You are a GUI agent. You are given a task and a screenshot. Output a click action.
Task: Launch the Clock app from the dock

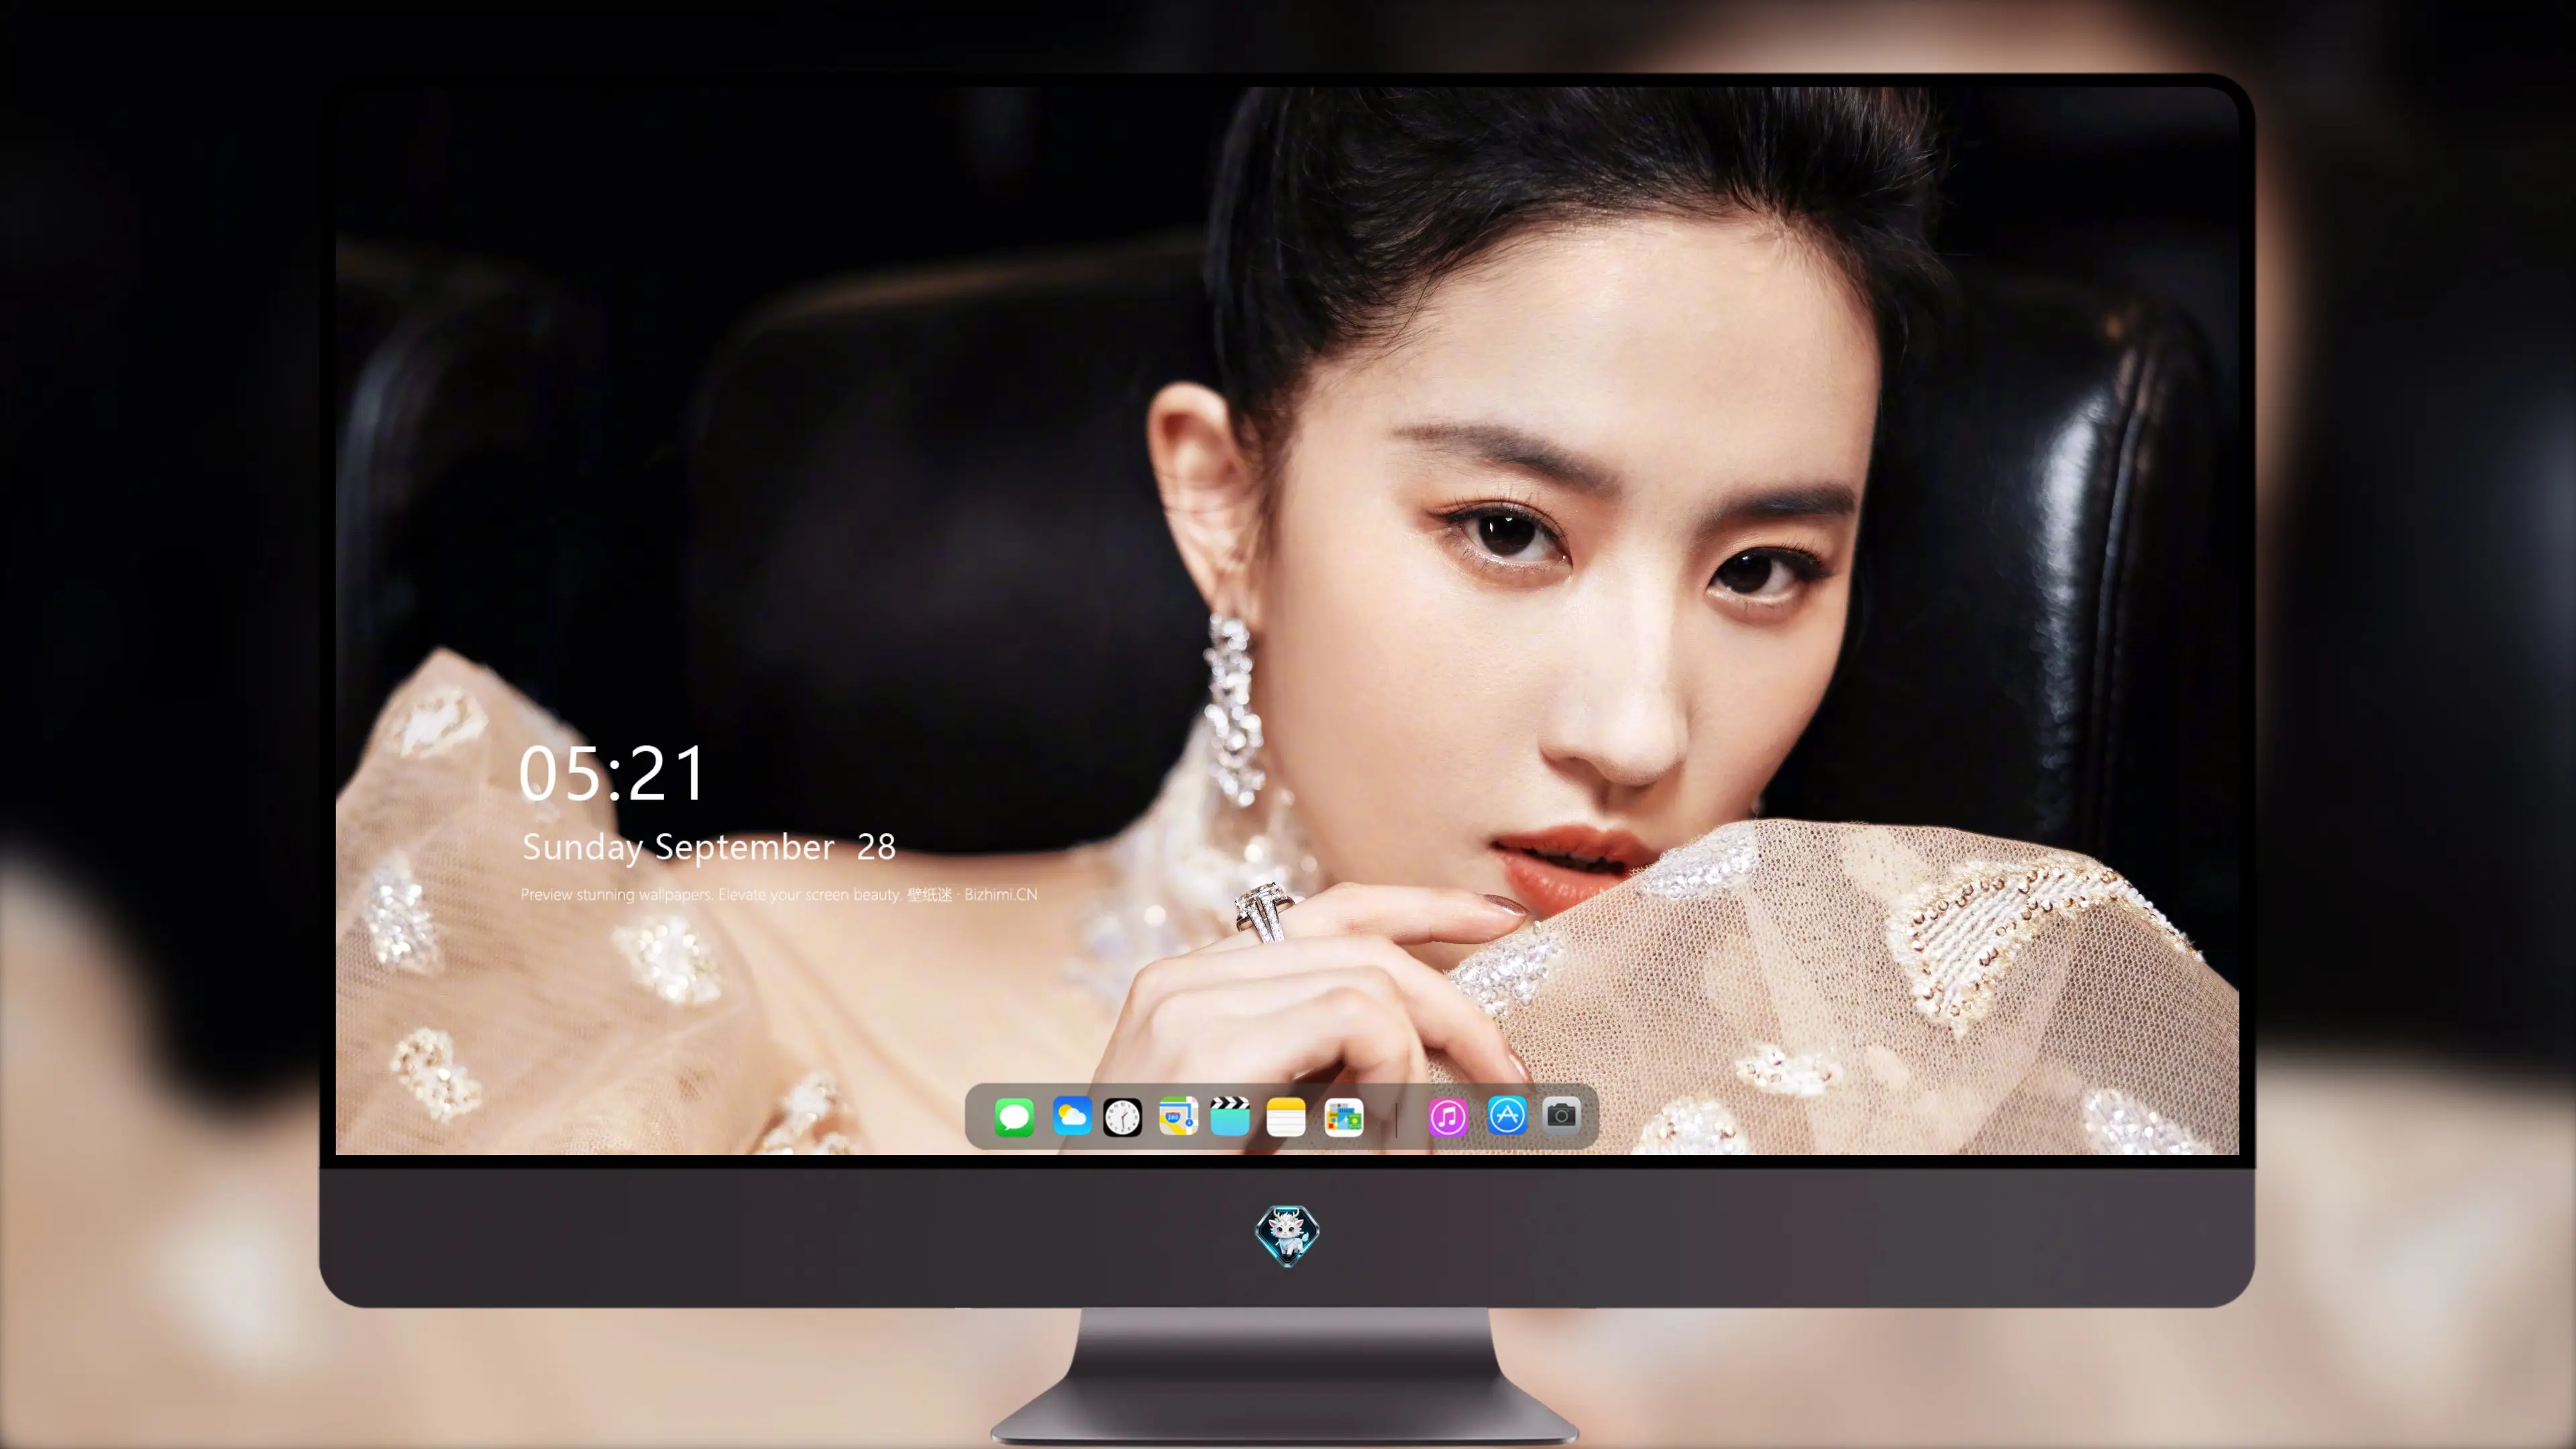[x=1122, y=1117]
